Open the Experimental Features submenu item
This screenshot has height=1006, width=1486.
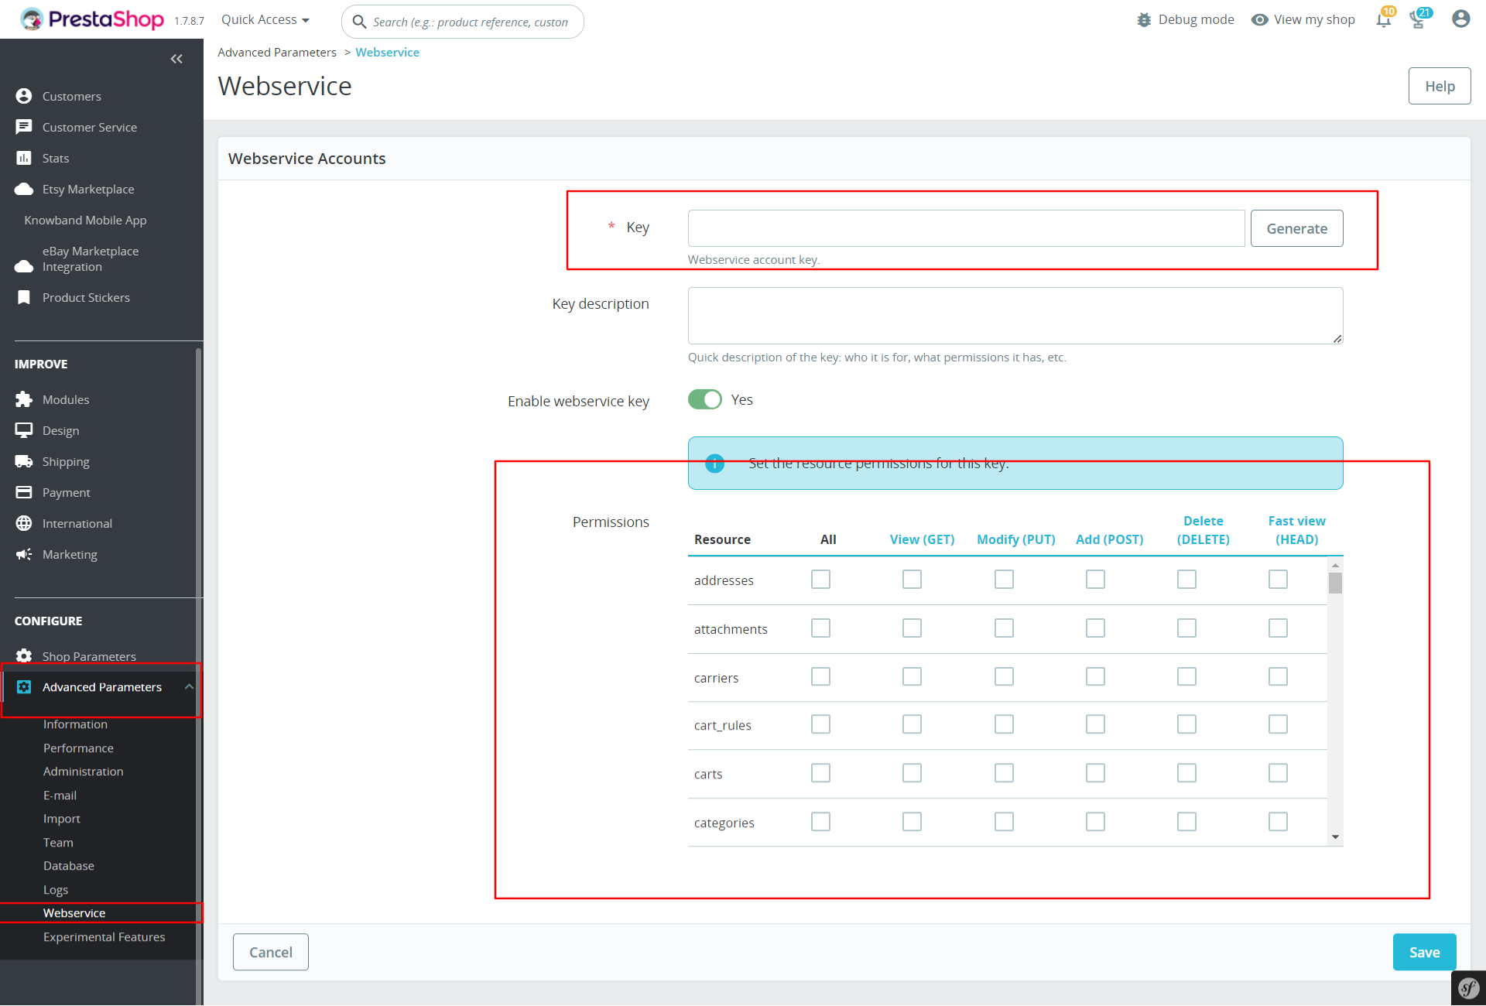[104, 937]
